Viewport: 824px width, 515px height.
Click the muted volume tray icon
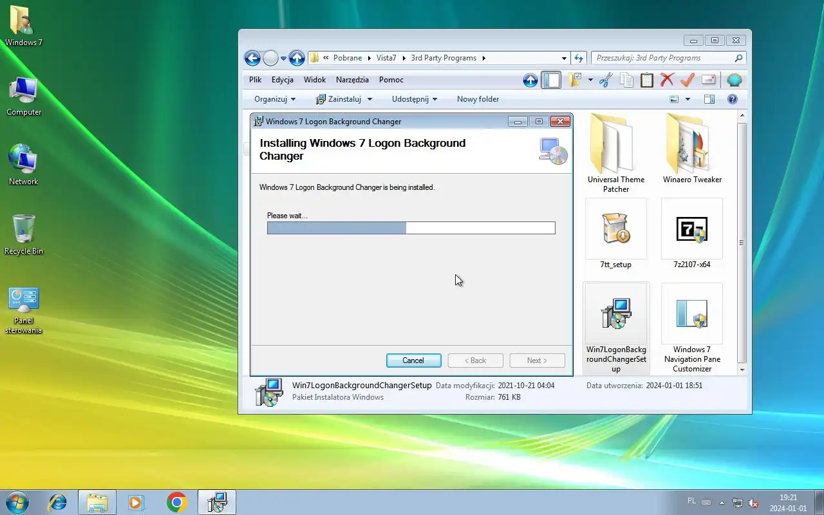pos(753,503)
